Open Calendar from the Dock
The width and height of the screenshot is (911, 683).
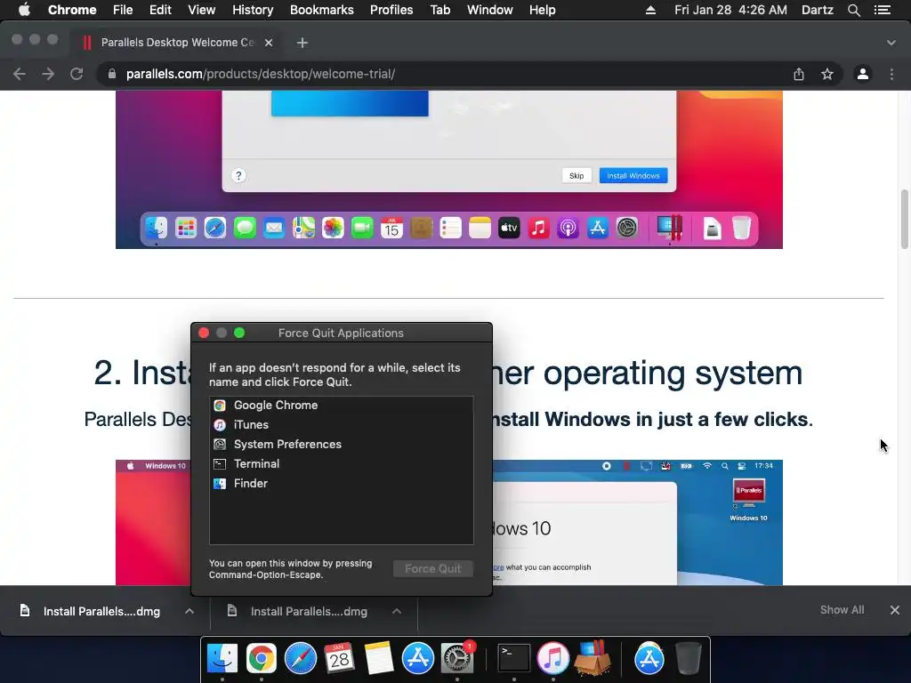click(339, 659)
